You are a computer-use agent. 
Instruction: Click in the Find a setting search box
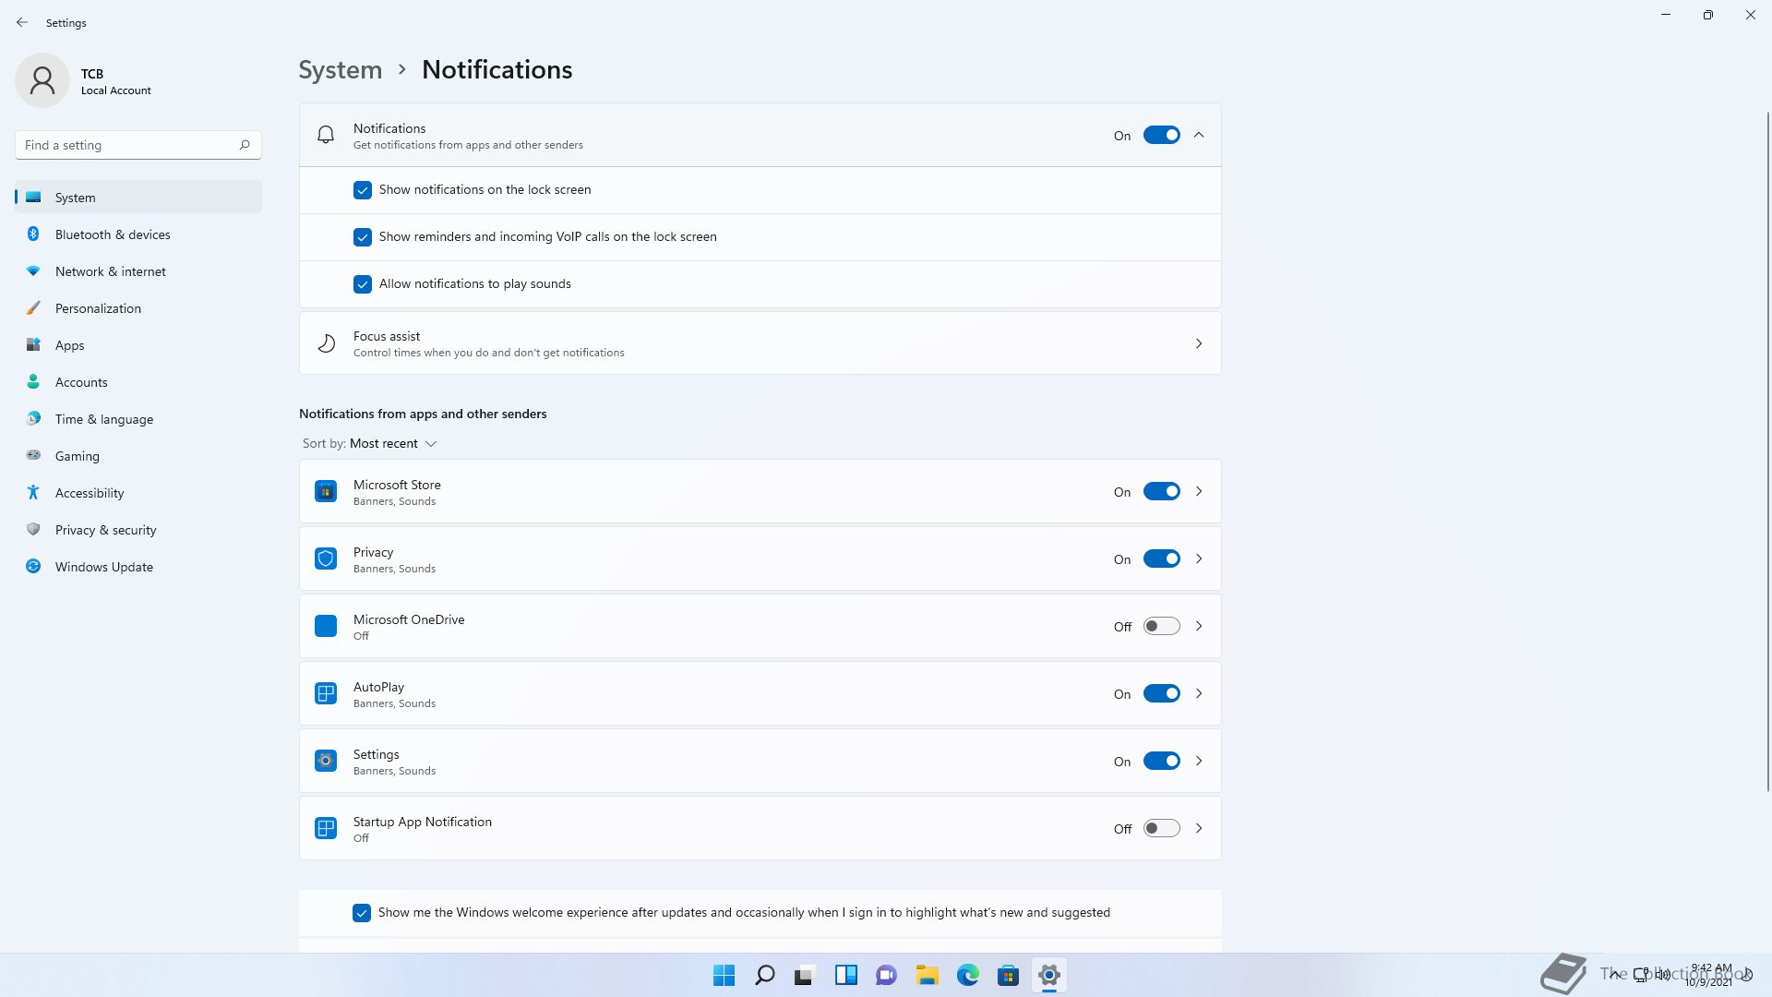(138, 145)
